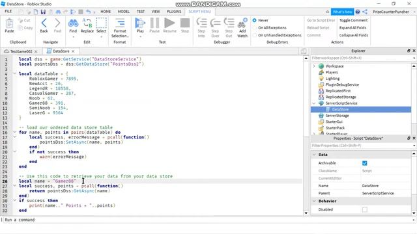This screenshot has width=417, height=234.
Task: Select On Unhandled Exceptions option
Action: [255, 35]
